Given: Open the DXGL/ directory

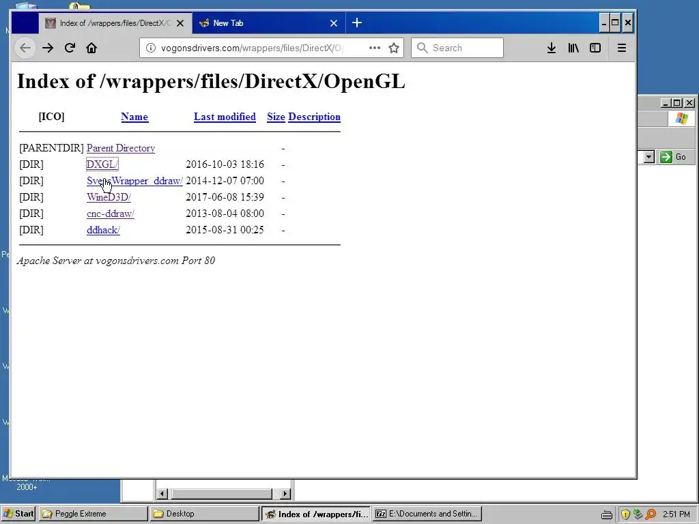Looking at the screenshot, I should (x=102, y=164).
